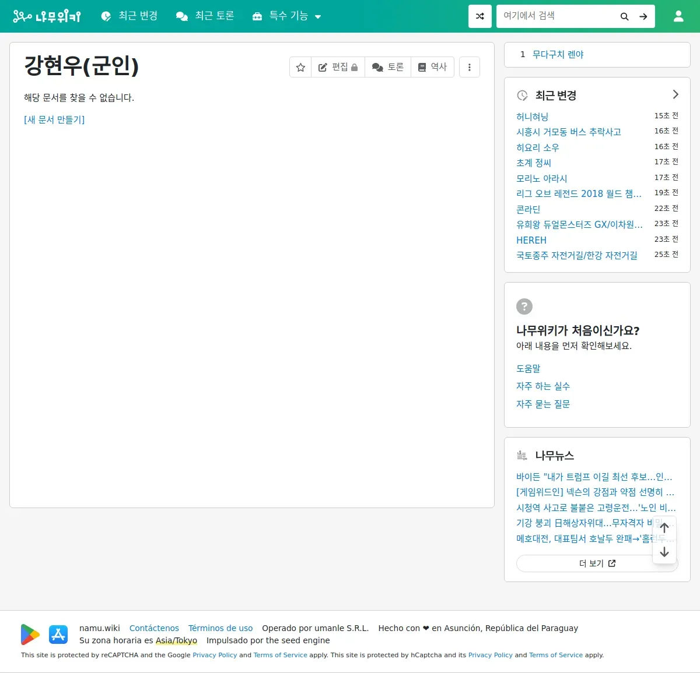The width and height of the screenshot is (700, 673).
Task: Click the go-arrow icon in search box
Action: coord(643,16)
